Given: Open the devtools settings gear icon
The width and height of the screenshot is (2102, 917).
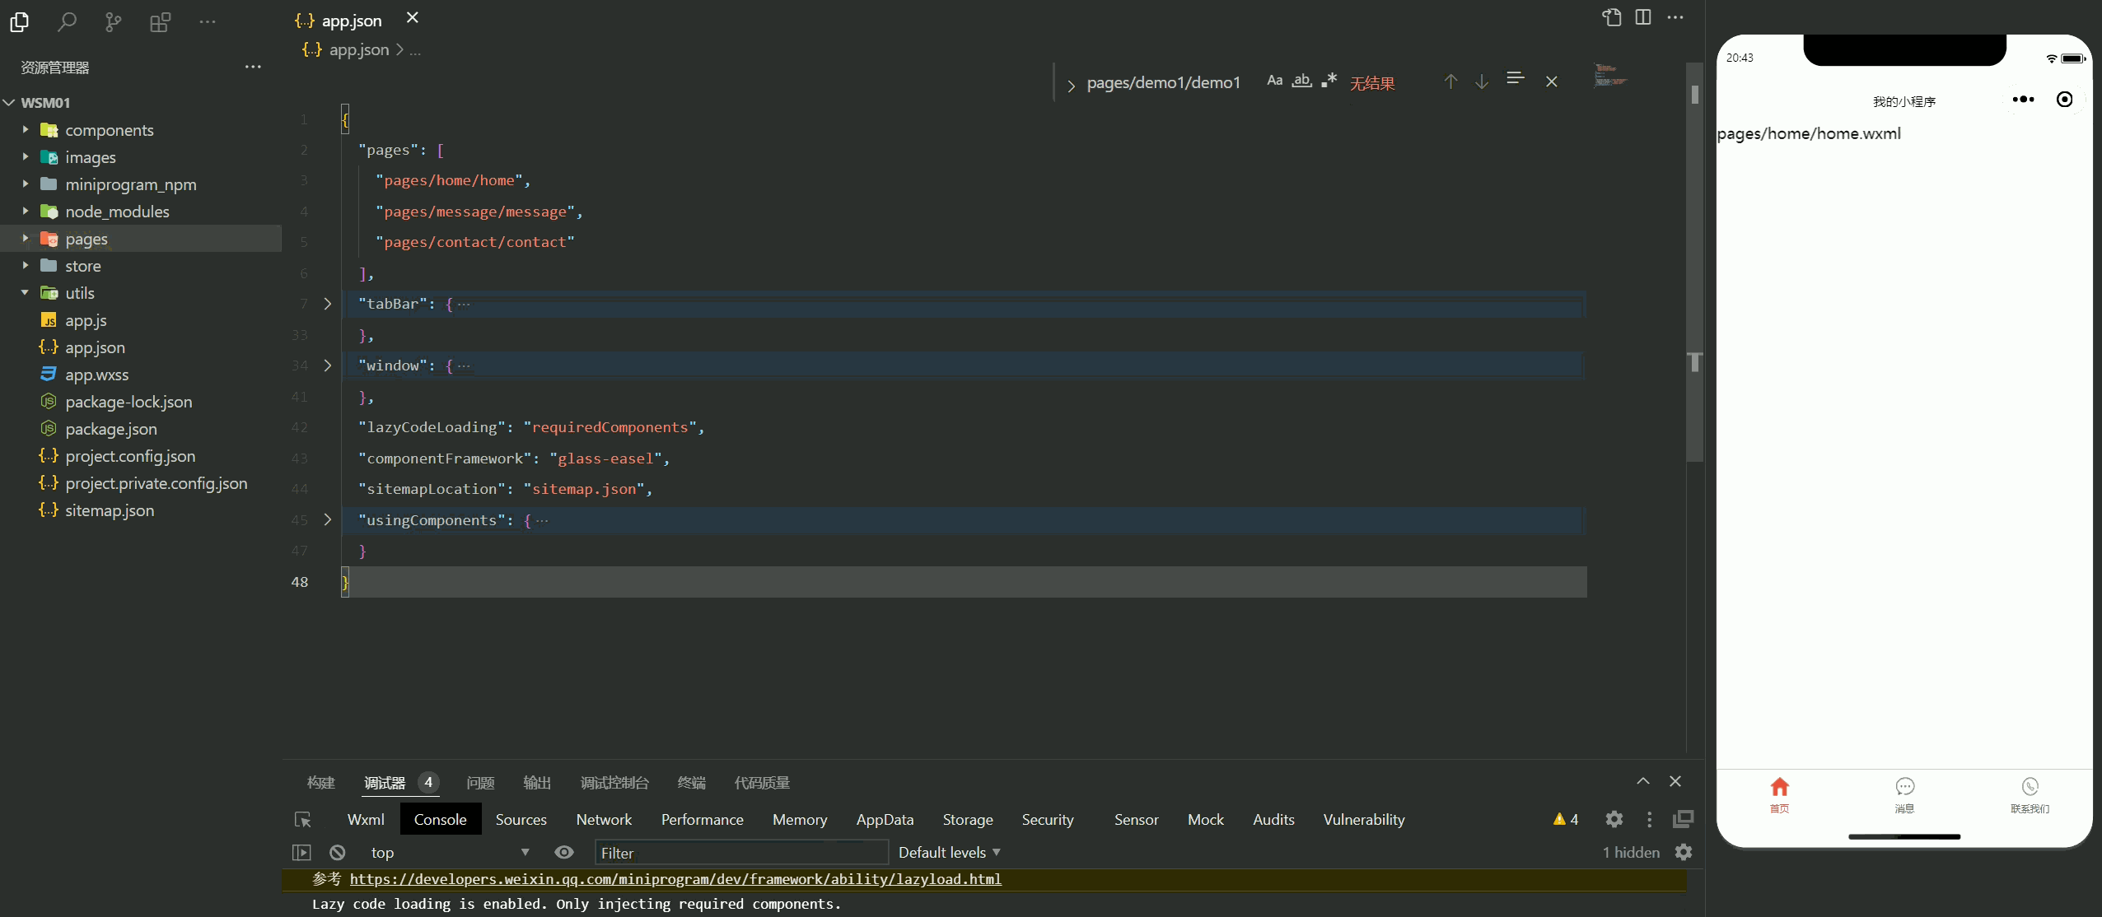Looking at the screenshot, I should 1614,819.
